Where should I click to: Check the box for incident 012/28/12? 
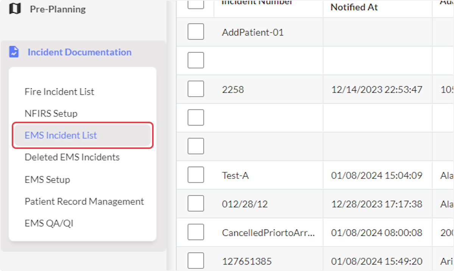pos(196,204)
